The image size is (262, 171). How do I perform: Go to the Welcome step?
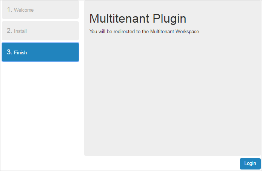coord(40,10)
